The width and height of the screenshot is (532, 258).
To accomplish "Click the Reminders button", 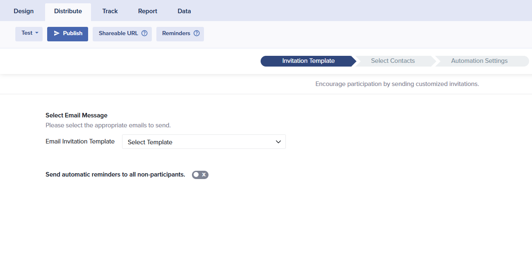I will coord(176,33).
